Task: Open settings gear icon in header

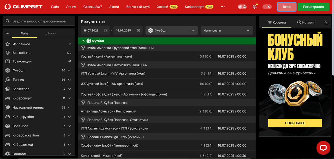Action: pyautogui.click(x=255, y=7)
